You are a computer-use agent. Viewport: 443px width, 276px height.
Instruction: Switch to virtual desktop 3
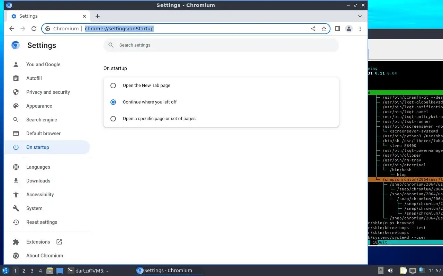click(x=32, y=271)
